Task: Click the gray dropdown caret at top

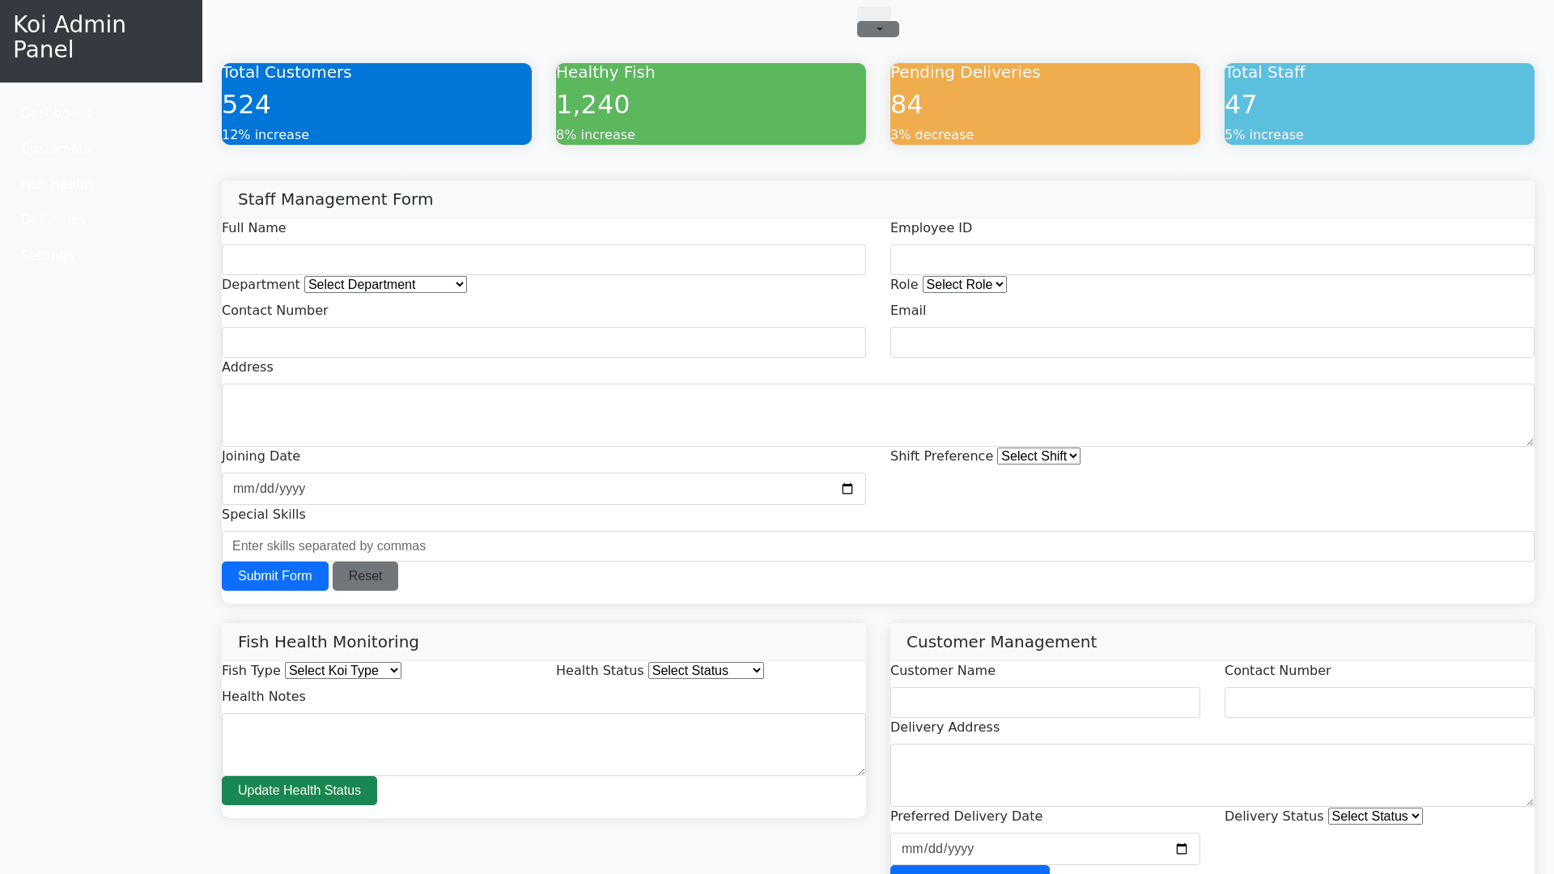Action: coord(878,29)
